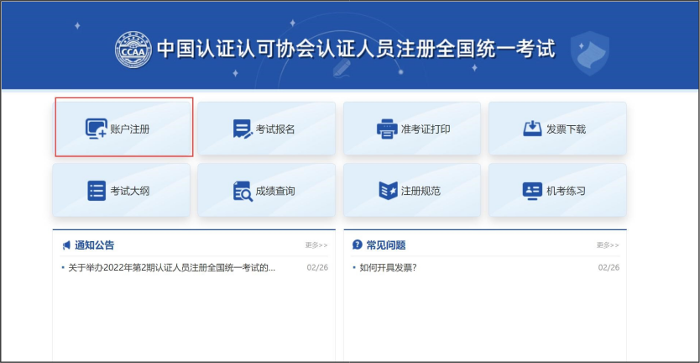Click the 通知公告 heading text
This screenshot has width=700, height=363.
tap(94, 245)
